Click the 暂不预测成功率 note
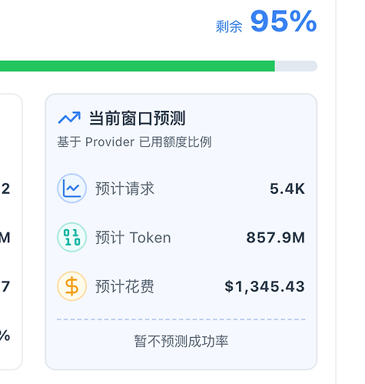This screenshot has height=384, width=365. point(181,341)
